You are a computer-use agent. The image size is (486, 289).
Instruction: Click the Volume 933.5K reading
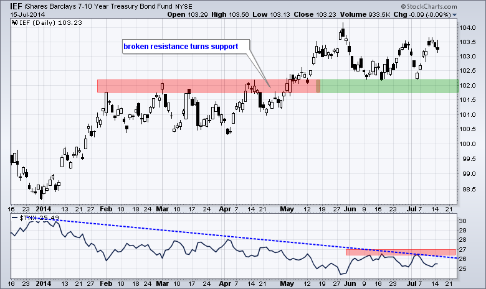coord(364,14)
